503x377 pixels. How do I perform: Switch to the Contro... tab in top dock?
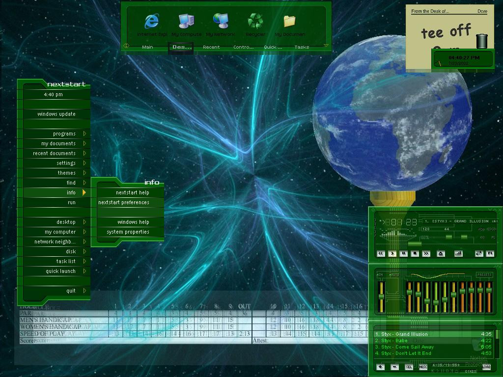(x=243, y=47)
